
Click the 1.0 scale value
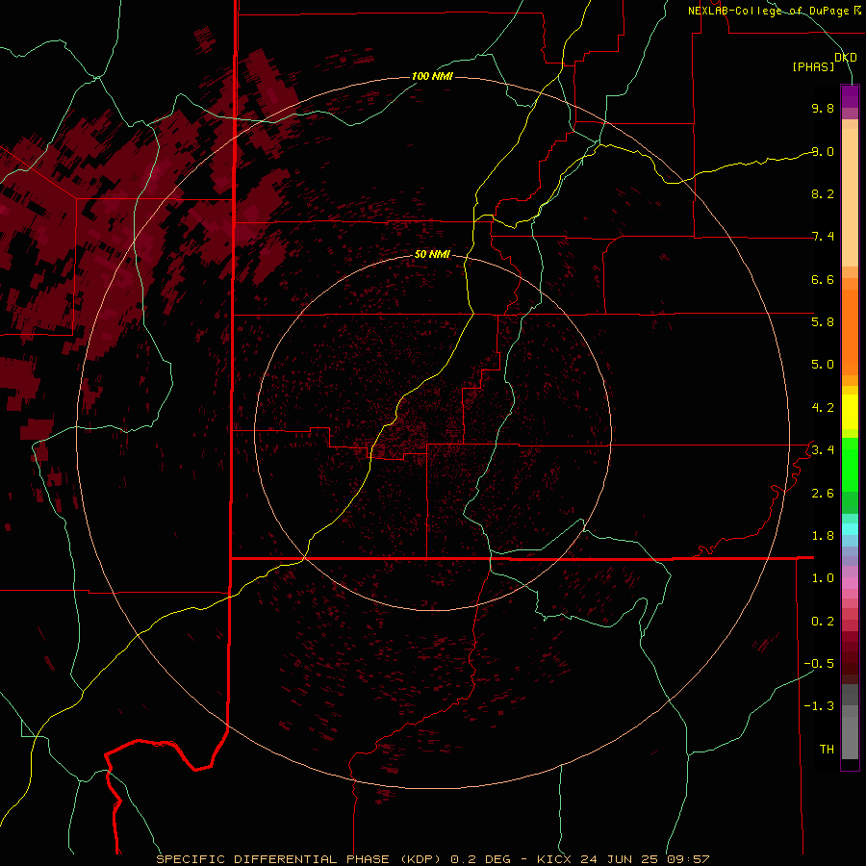(x=823, y=578)
